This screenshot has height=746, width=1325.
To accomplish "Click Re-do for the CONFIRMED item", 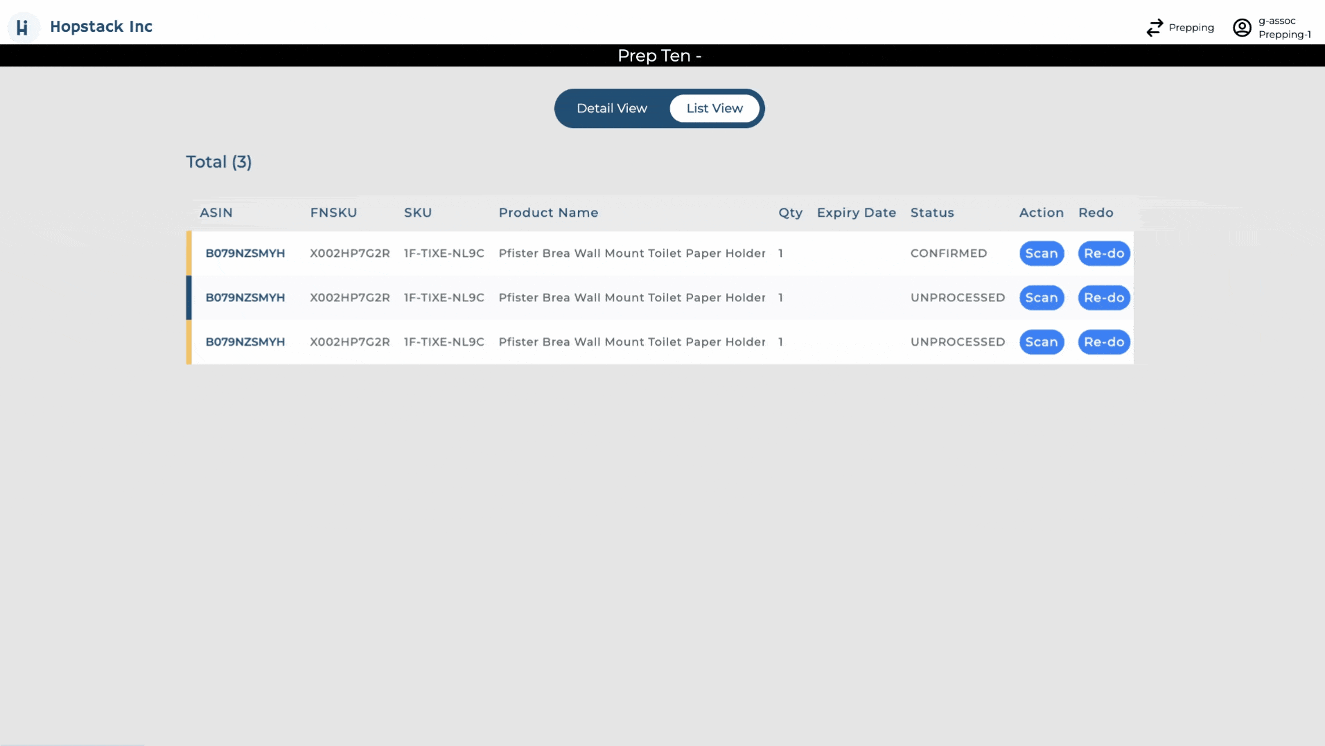I will 1103,254.
